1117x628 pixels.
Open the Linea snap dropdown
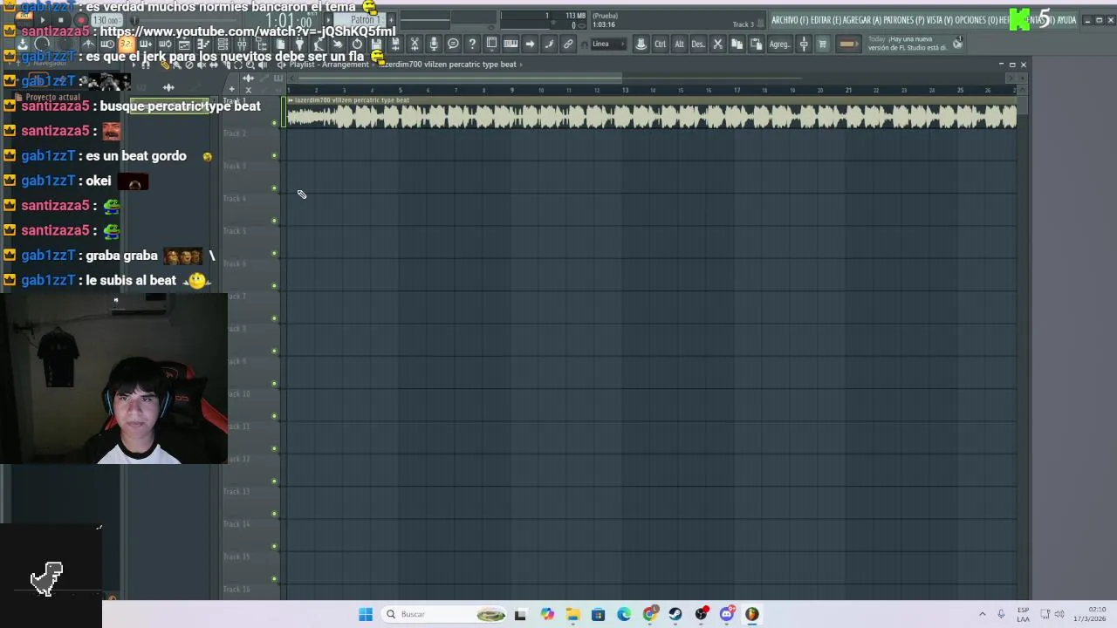click(x=608, y=44)
